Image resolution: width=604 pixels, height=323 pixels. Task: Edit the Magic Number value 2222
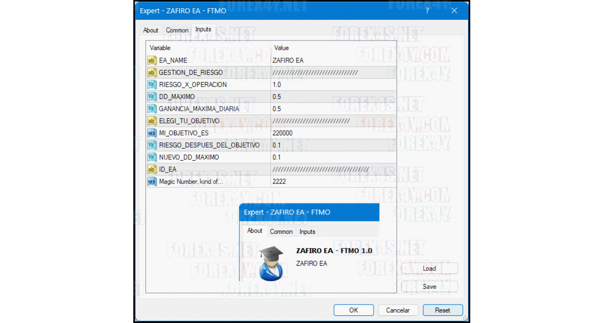(332, 181)
